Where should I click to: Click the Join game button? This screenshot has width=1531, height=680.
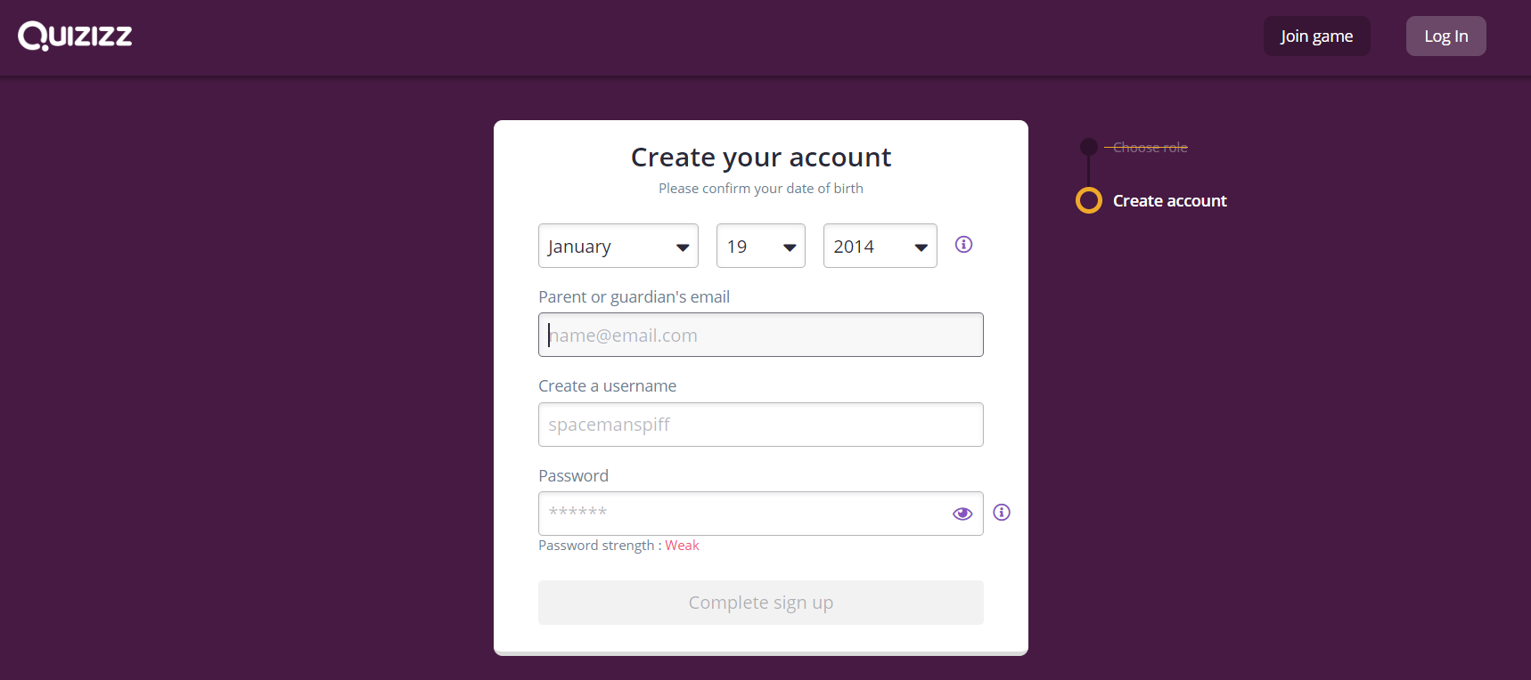coord(1316,36)
